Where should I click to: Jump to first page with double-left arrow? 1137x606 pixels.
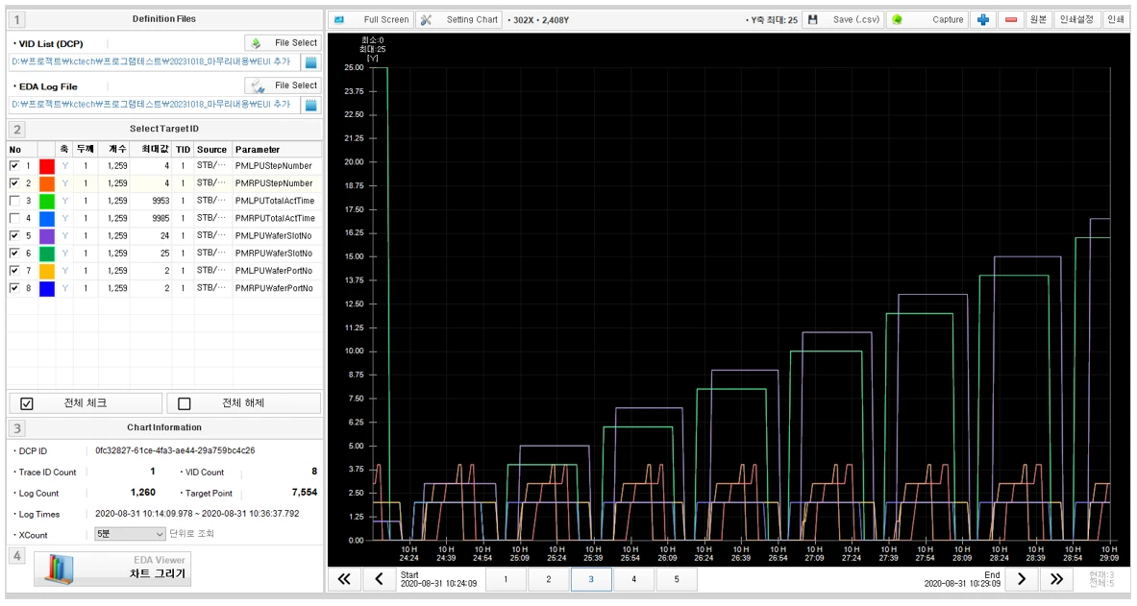(345, 578)
